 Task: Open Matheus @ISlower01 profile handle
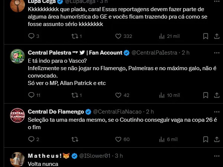pyautogui.click(x=95, y=156)
